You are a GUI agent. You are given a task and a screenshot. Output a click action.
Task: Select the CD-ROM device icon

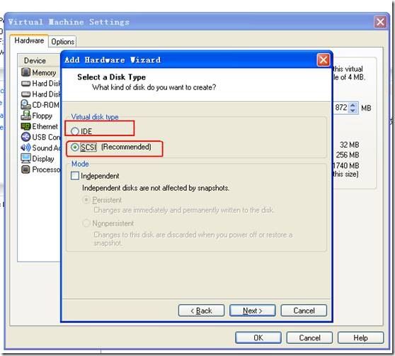[x=25, y=104]
